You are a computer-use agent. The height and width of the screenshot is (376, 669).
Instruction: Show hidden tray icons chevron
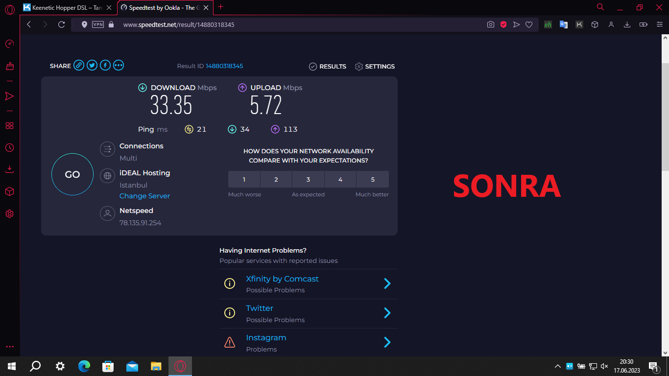[x=557, y=366]
